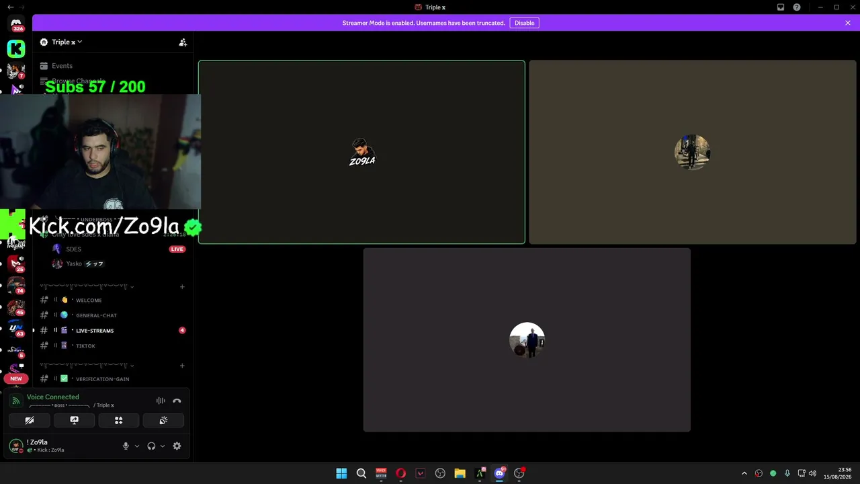Viewport: 860px width, 484px height.
Task: Open the Discord inbox icon in title bar
Action: click(781, 7)
